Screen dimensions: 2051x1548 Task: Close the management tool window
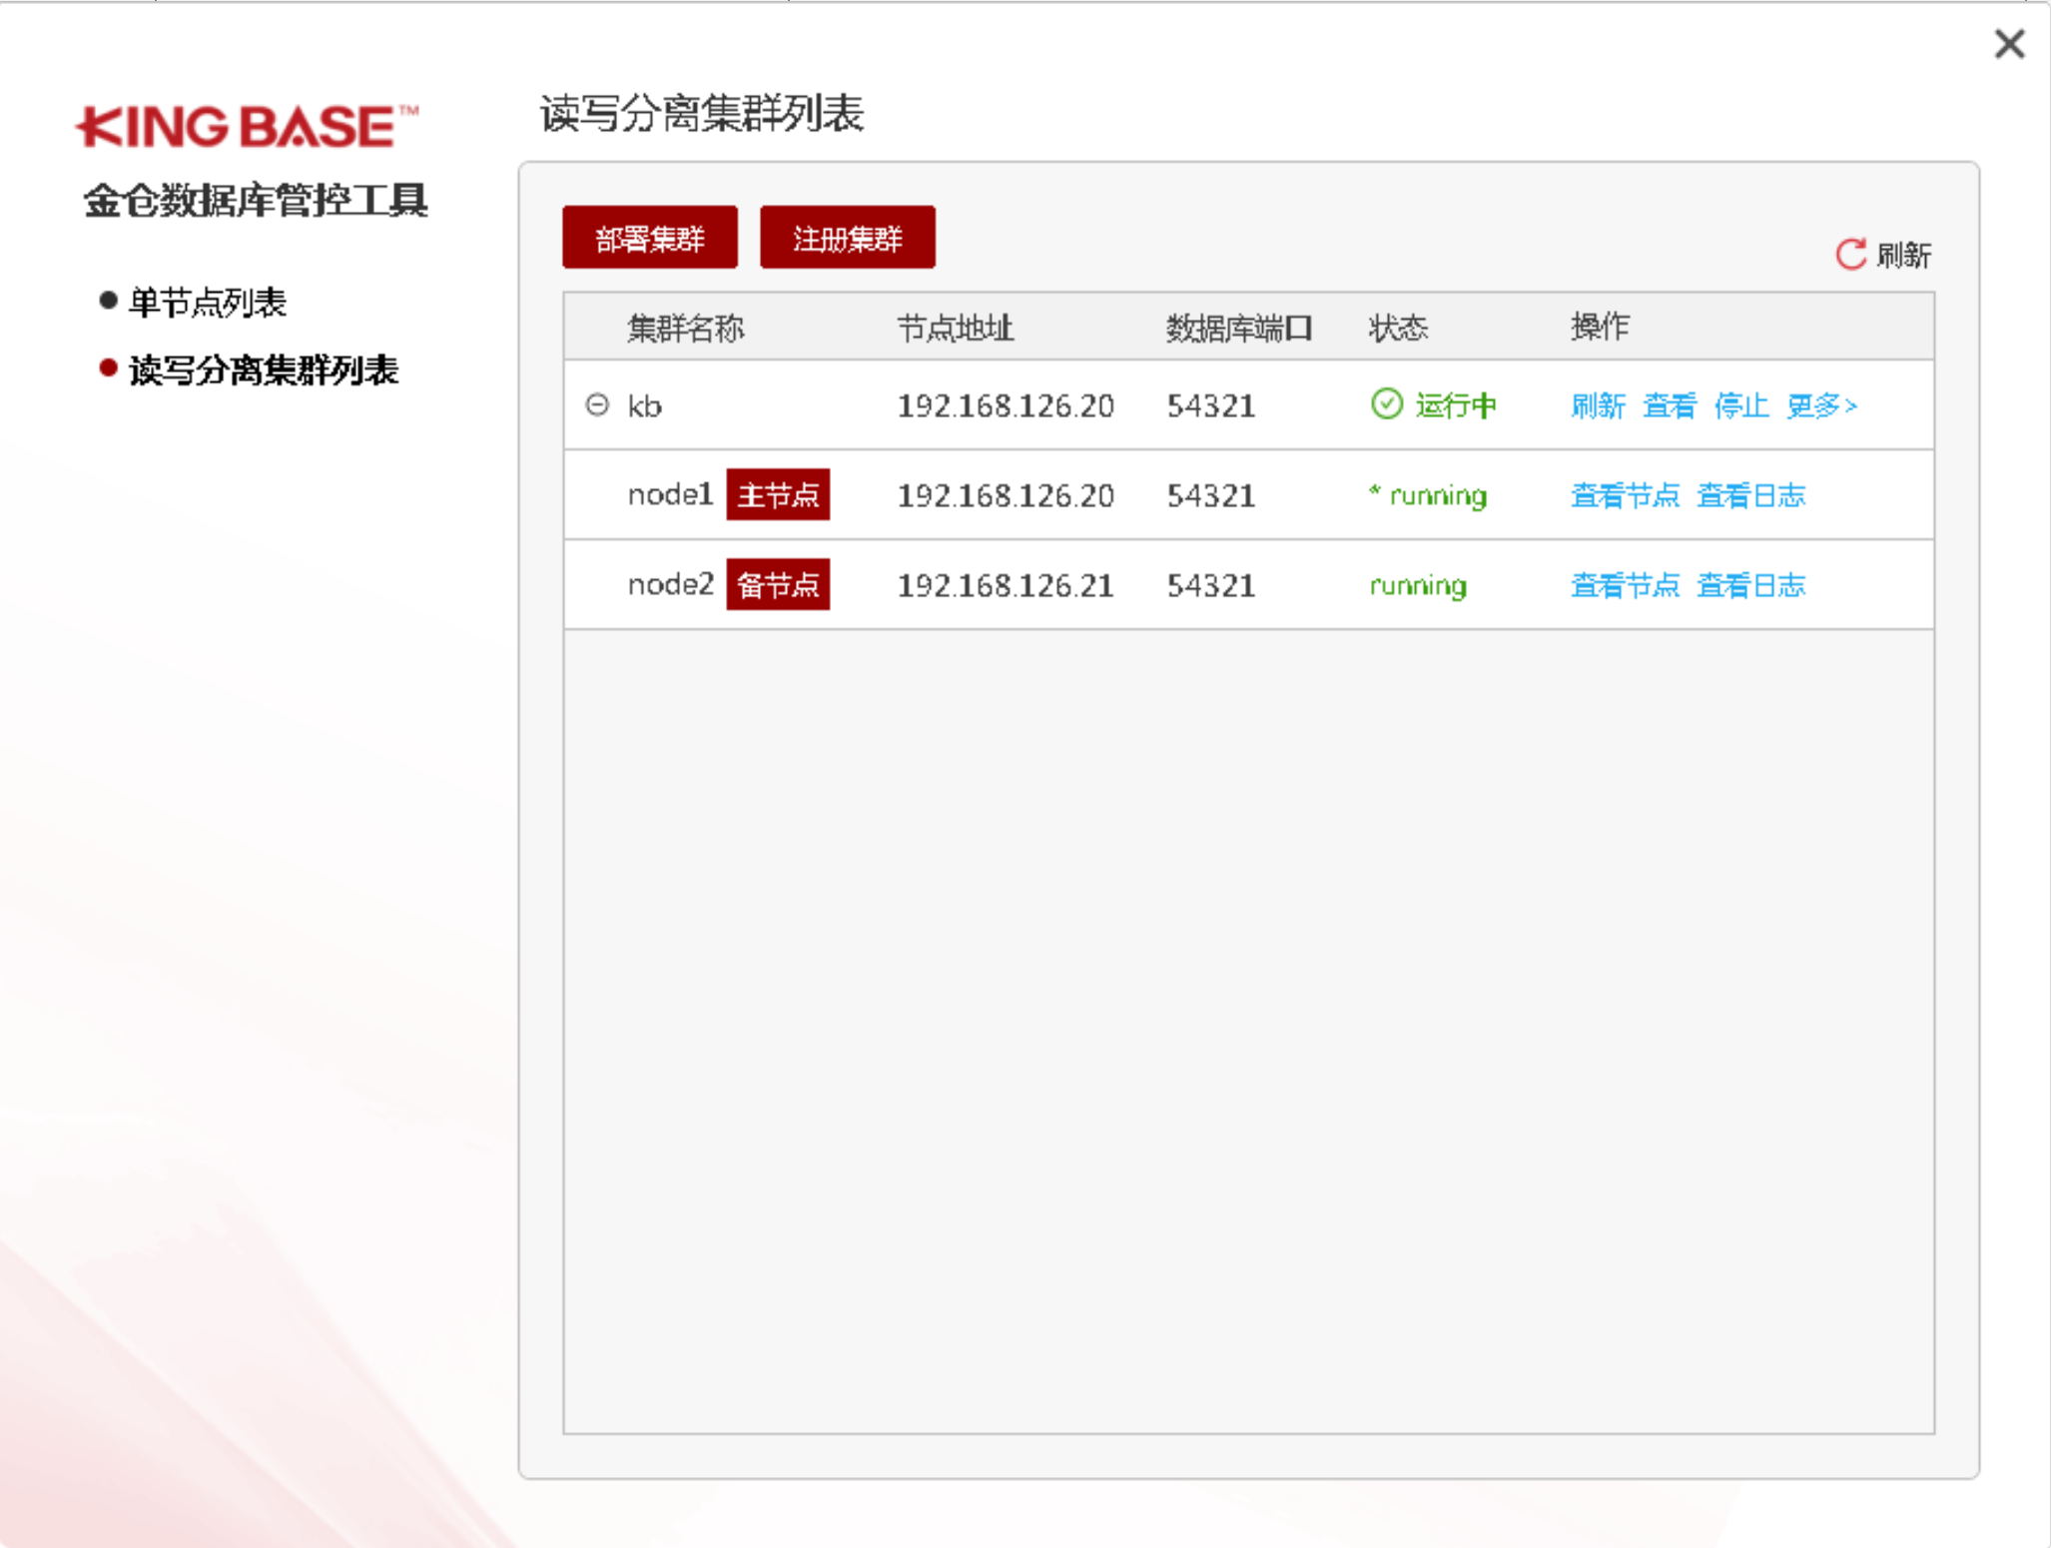(2008, 44)
